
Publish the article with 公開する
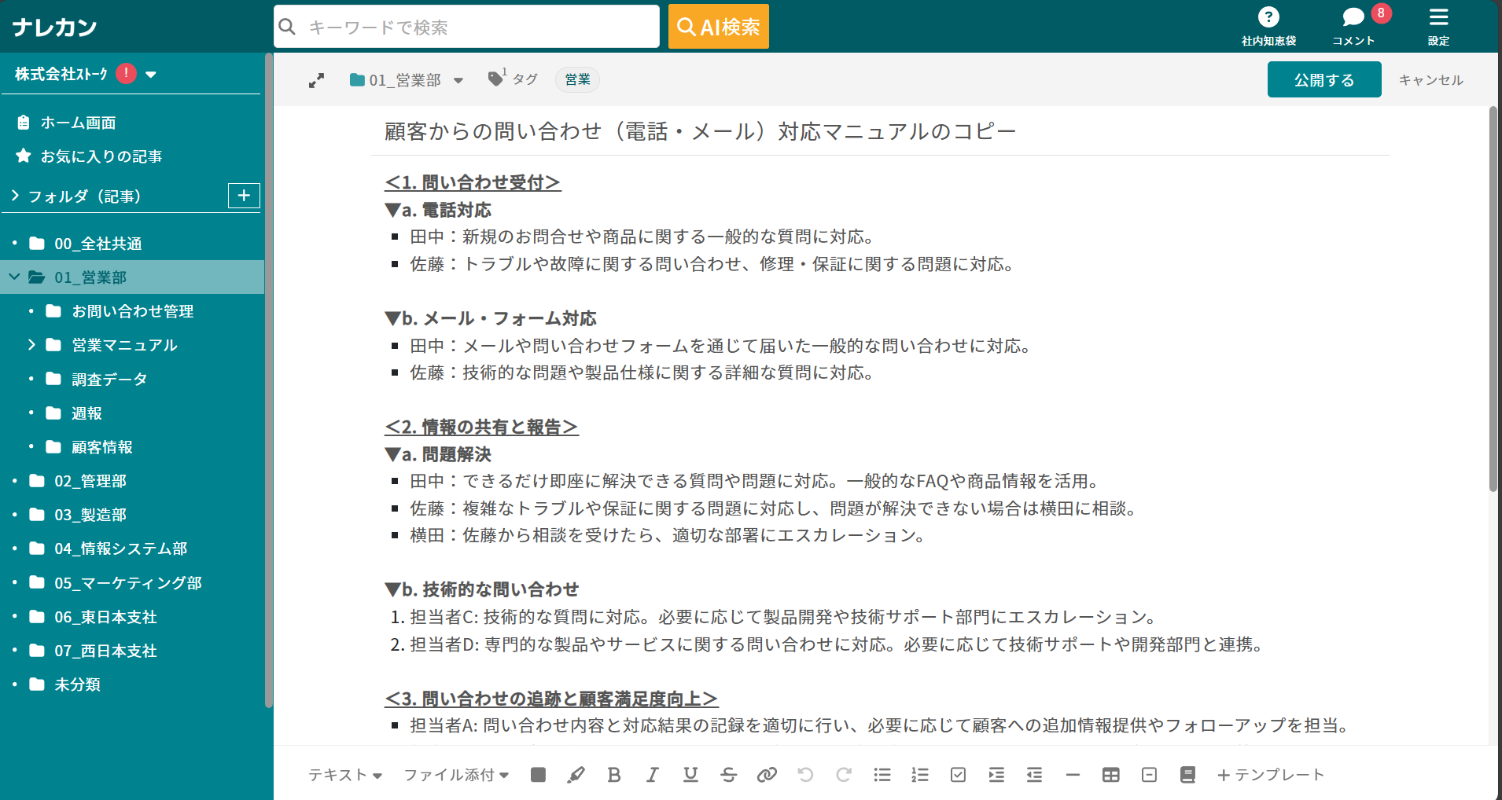pos(1323,79)
